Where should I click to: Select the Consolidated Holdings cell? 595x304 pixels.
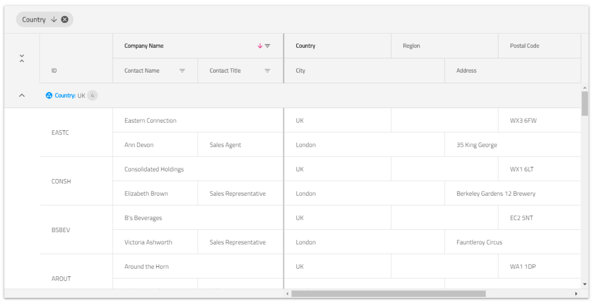(x=197, y=169)
